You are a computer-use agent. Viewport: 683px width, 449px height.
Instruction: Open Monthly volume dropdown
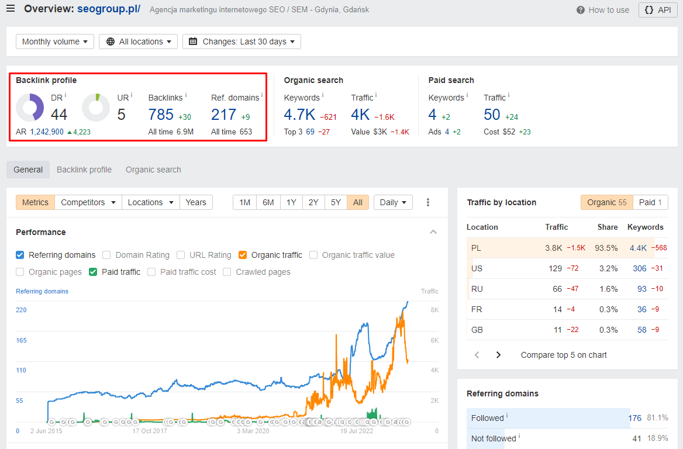pos(55,42)
